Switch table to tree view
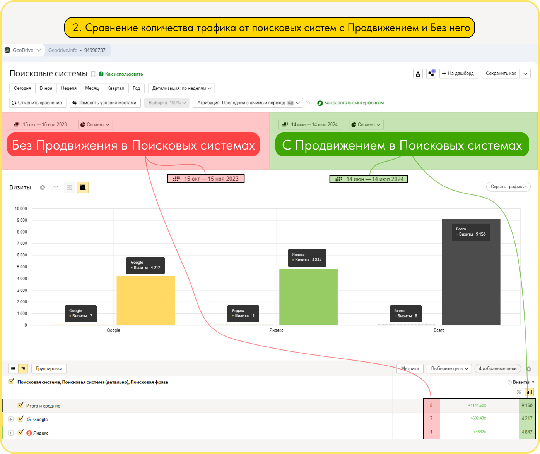Screen dimensions: 540x454 point(23,368)
